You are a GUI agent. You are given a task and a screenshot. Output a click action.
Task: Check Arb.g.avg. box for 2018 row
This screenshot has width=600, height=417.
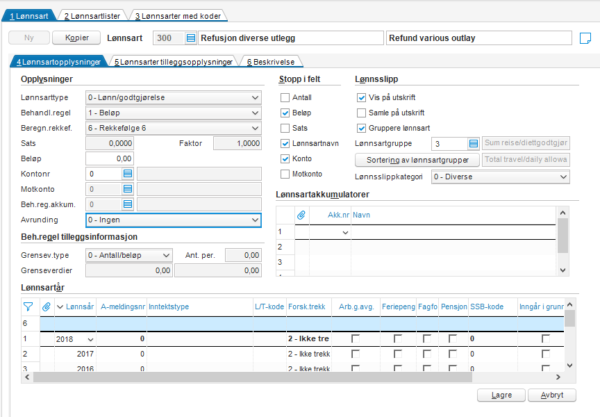pos(356,338)
